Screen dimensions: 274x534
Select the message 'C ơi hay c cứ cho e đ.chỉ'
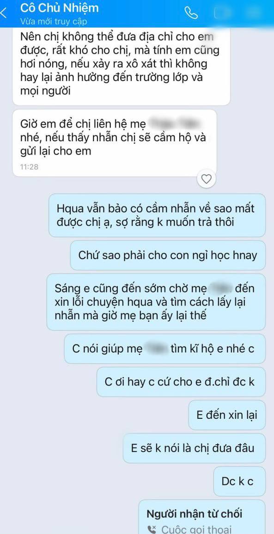[x=181, y=382]
